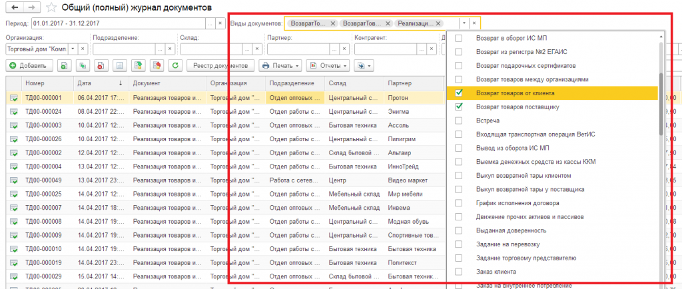Remove the first 'ВозвратТо…' tag with its X
The image size is (682, 289).
coord(332,23)
